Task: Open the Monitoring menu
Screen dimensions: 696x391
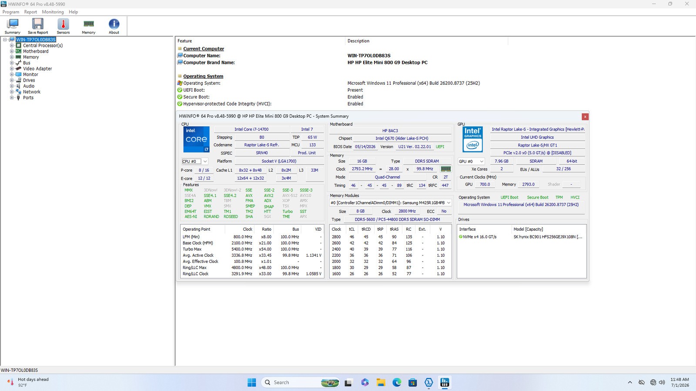Action: [53, 12]
